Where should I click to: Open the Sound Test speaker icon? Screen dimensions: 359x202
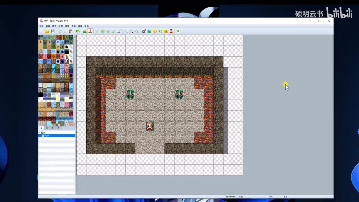155,31
